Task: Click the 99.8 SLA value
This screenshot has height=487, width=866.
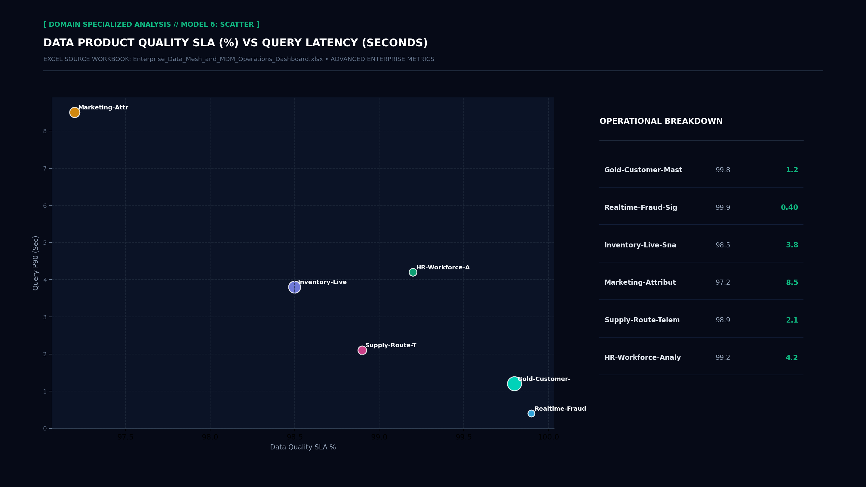Action: click(723, 170)
